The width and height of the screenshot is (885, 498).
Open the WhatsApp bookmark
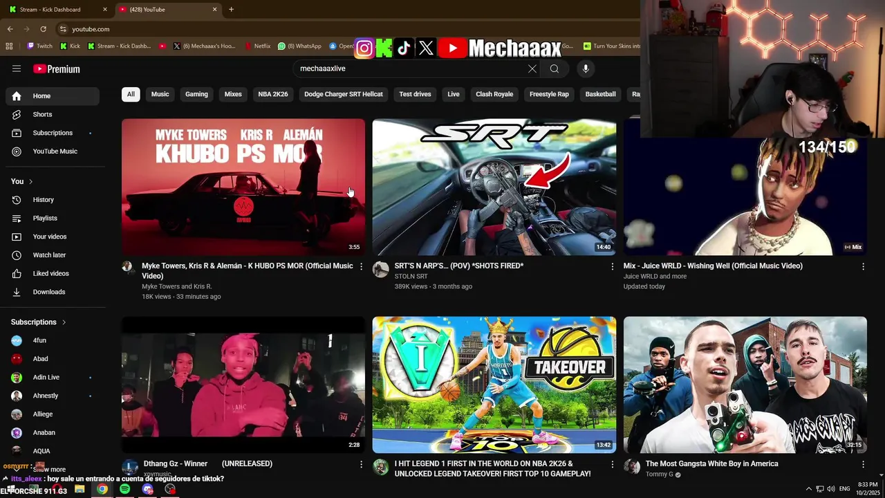pos(299,46)
